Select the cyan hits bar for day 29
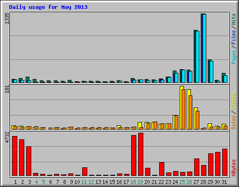This screenshot has width=239, height=187. click(x=211, y=72)
